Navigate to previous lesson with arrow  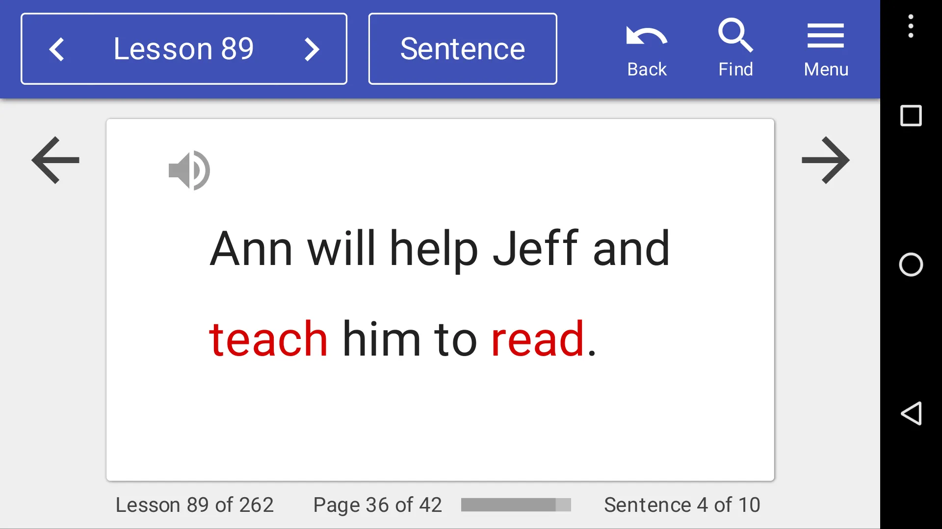pos(56,49)
